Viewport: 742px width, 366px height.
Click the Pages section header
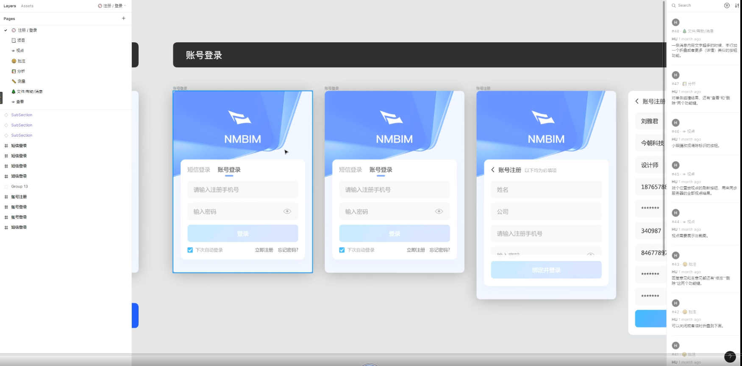coord(9,19)
